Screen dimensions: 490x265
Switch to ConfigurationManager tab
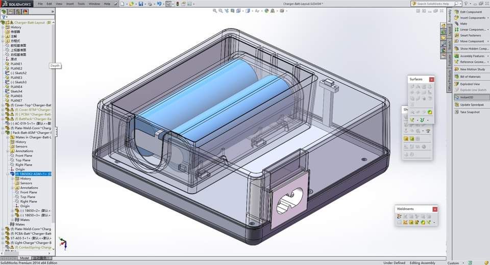tap(18, 12)
